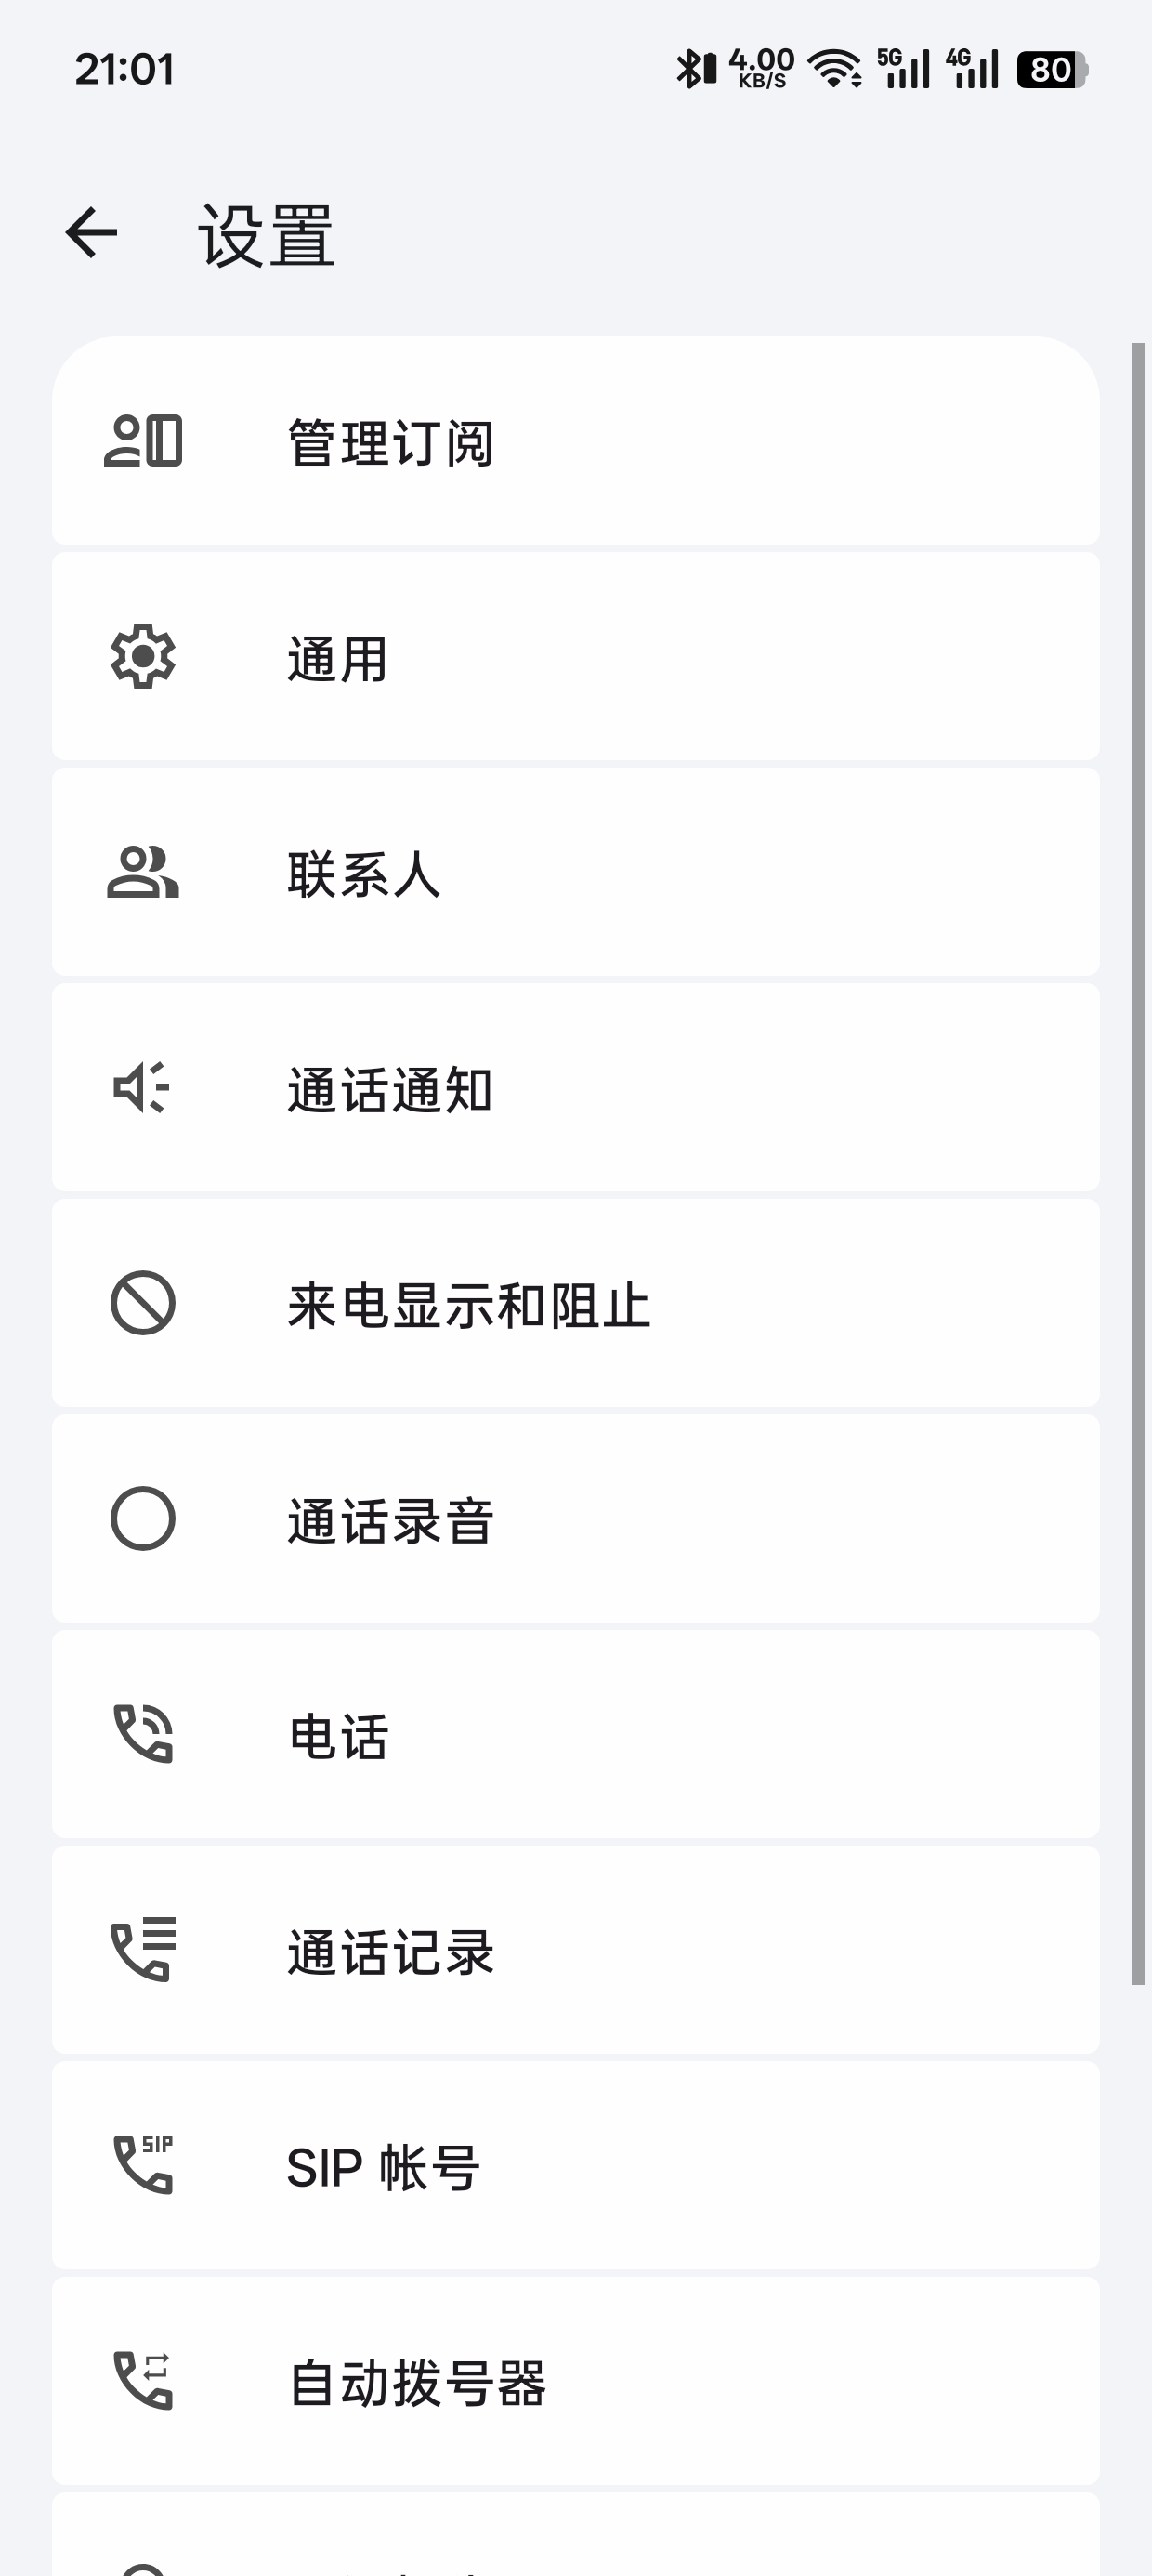Open 来电显示和阻止 settings
Screen dimensions: 1152x2576
pos(576,1303)
